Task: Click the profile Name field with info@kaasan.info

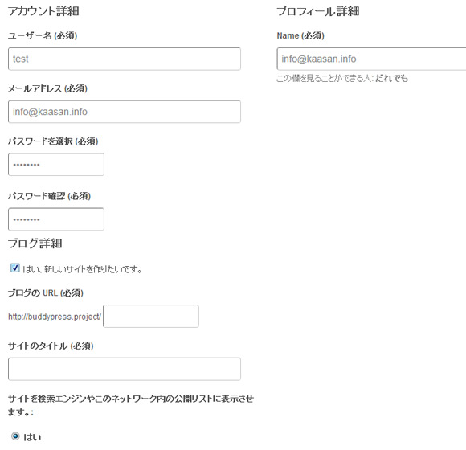Action: [371, 59]
